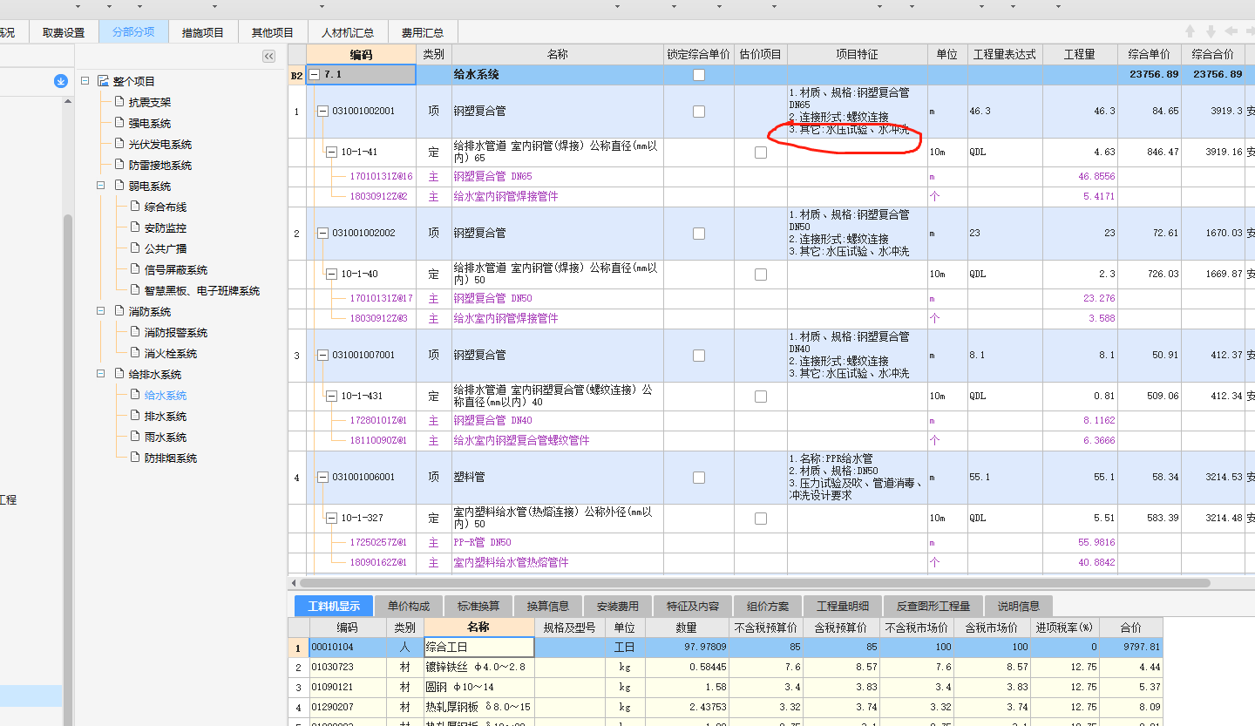Click the 工程量表达式 column header
Image resolution: width=1255 pixels, height=726 pixels.
tap(1005, 54)
